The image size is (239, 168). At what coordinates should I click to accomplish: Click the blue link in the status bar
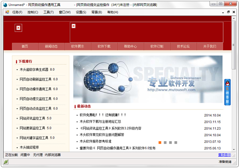pyautogui.click(x=224, y=154)
